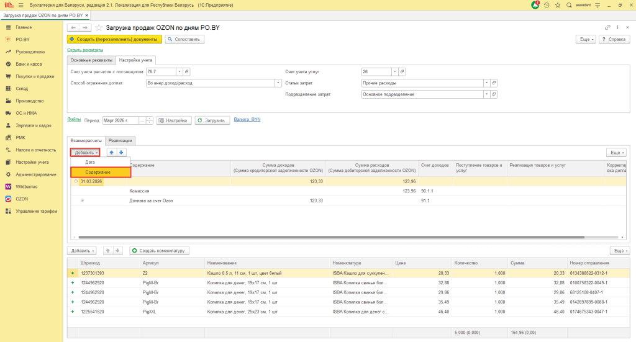Open global search magnifier icon

tap(569, 5)
